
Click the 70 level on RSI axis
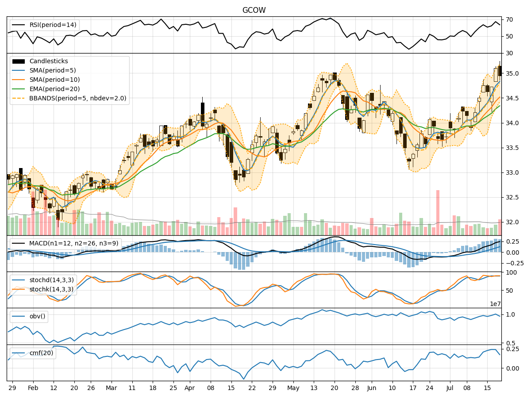(x=509, y=20)
